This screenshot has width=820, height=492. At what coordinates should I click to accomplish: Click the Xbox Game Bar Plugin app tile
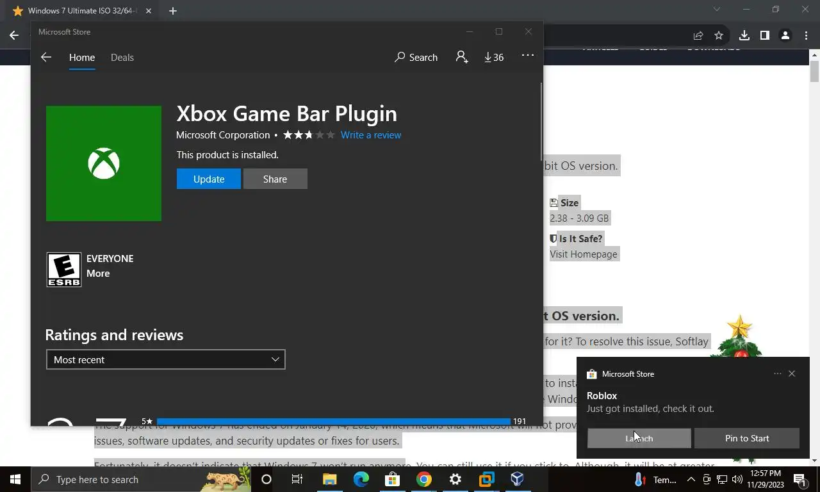(x=104, y=163)
